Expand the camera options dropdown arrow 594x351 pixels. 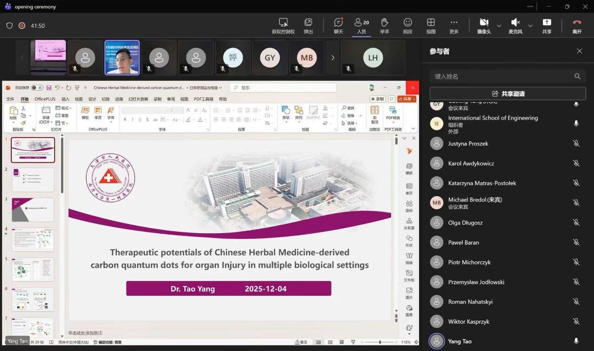pyautogui.click(x=499, y=26)
